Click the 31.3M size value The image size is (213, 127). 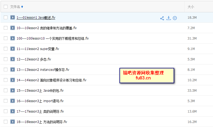pos(192,39)
